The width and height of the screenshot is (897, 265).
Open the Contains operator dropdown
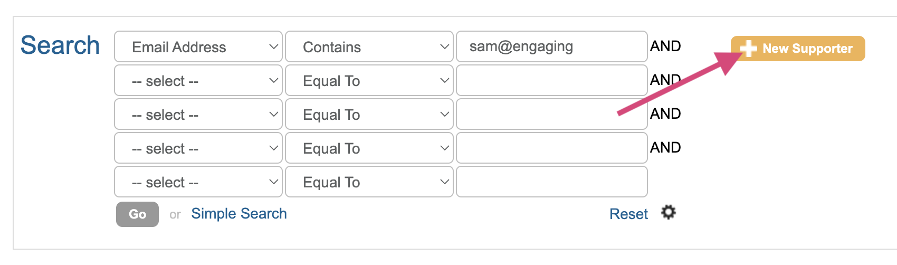tap(369, 47)
